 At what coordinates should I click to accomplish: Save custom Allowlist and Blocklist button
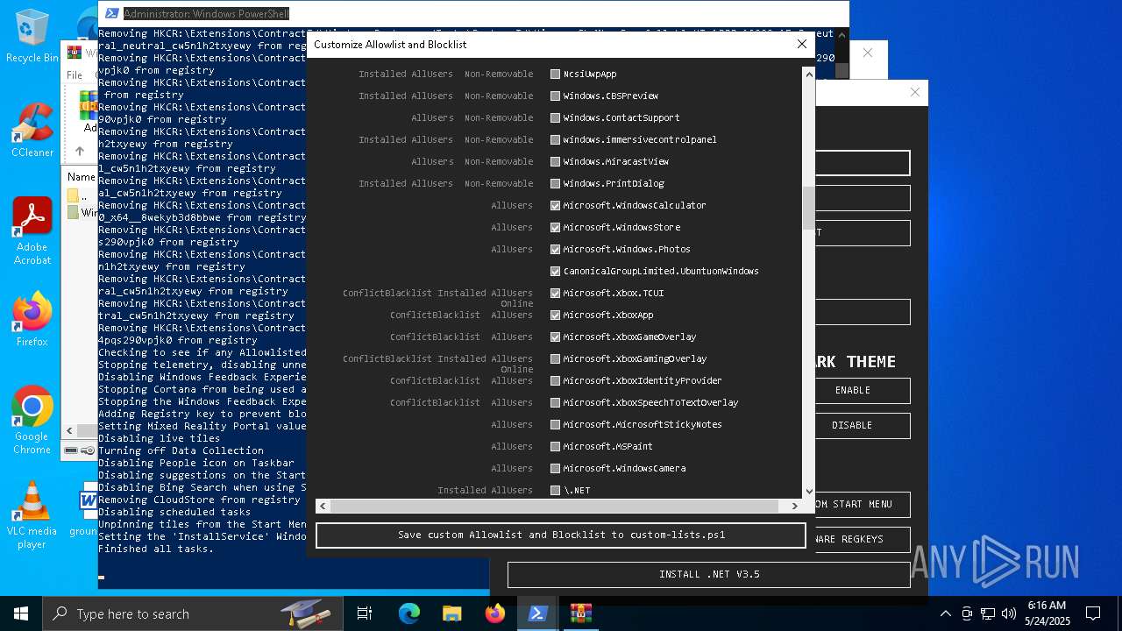point(561,535)
